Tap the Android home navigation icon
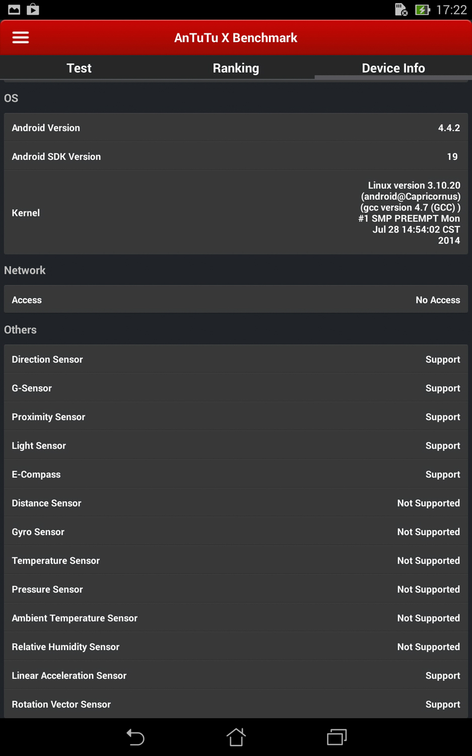 click(236, 737)
